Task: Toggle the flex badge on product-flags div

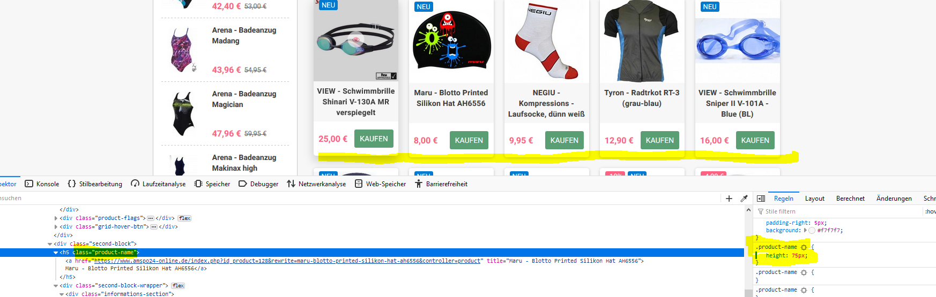Action: (x=184, y=218)
